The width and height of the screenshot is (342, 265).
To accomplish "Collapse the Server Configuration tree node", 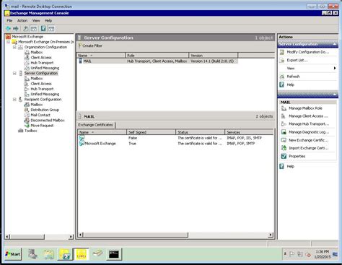I will coord(14,73).
